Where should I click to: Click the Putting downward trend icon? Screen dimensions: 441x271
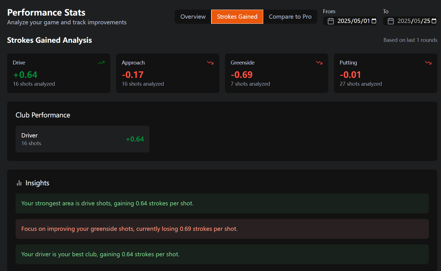pyautogui.click(x=428, y=63)
